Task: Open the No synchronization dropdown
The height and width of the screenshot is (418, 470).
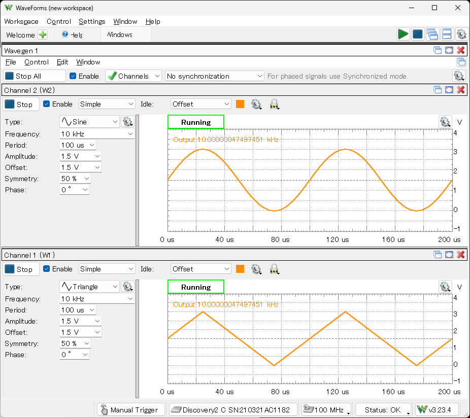Action: point(215,76)
